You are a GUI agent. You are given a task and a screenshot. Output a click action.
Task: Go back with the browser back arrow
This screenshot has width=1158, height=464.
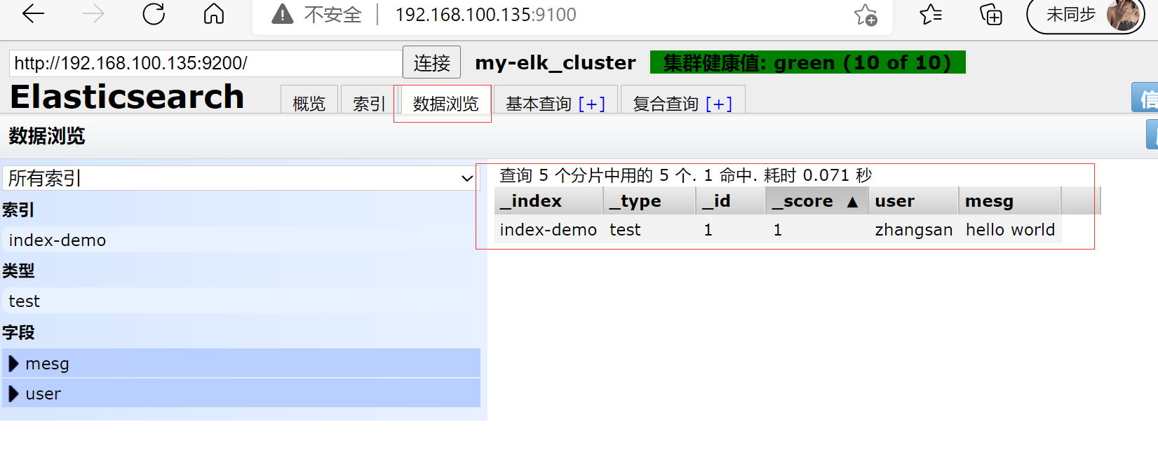(33, 14)
